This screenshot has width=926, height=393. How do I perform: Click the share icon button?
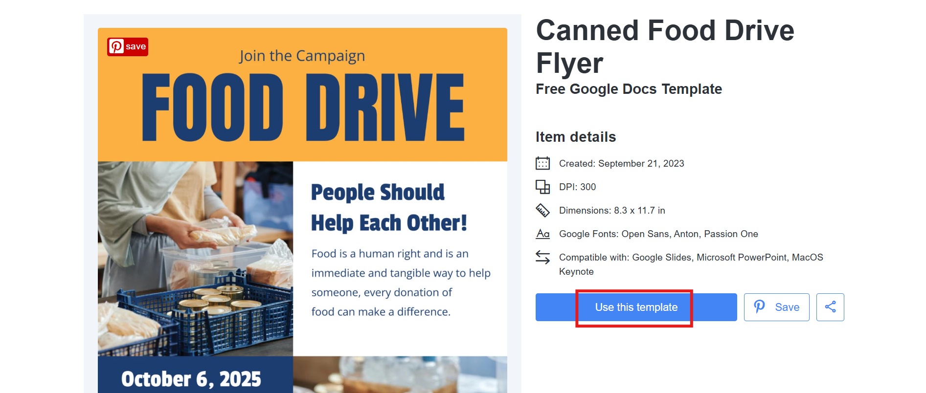pyautogui.click(x=830, y=307)
